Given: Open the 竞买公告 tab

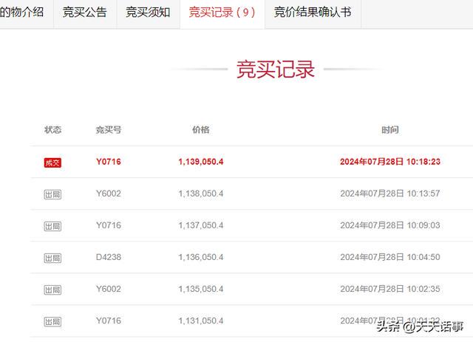Looking at the screenshot, I should pyautogui.click(x=84, y=13).
